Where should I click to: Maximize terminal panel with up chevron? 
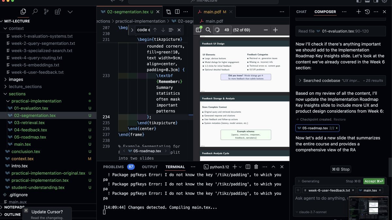pos(273,167)
